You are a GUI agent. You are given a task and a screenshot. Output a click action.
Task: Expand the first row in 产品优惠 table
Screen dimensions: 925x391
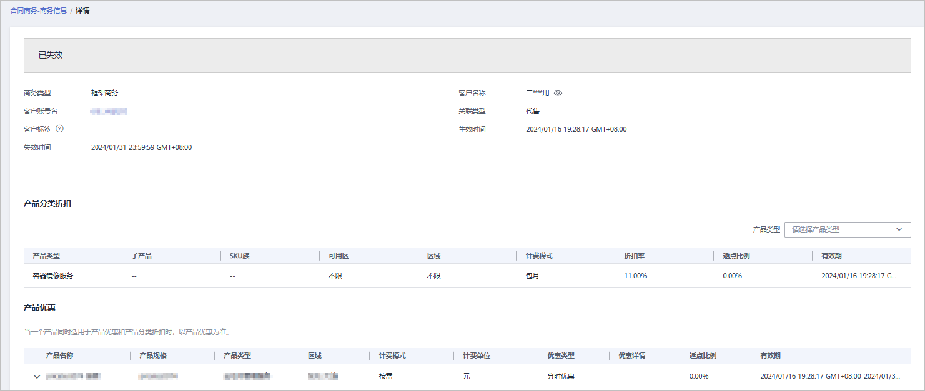37,377
